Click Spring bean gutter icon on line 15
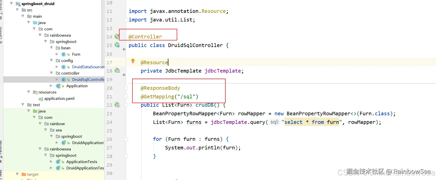This screenshot has height=180, width=436. tap(117, 45)
